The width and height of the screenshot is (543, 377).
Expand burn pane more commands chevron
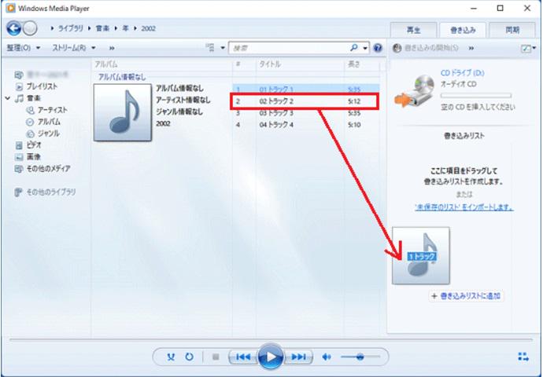(x=471, y=48)
